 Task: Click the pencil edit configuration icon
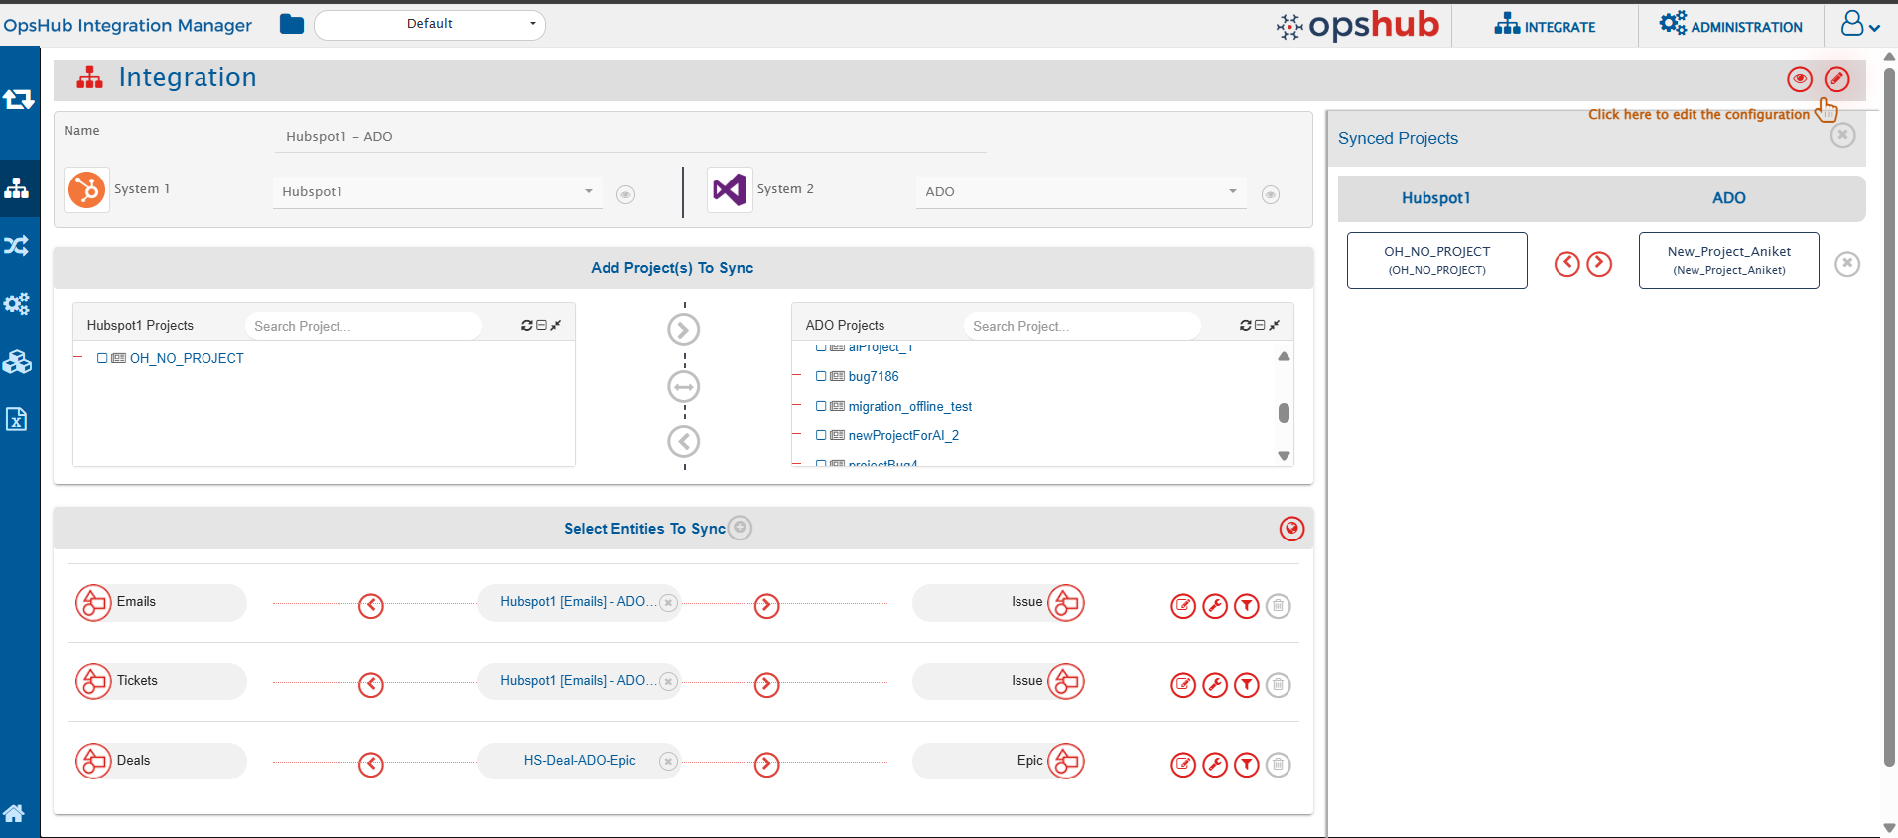pos(1836,79)
